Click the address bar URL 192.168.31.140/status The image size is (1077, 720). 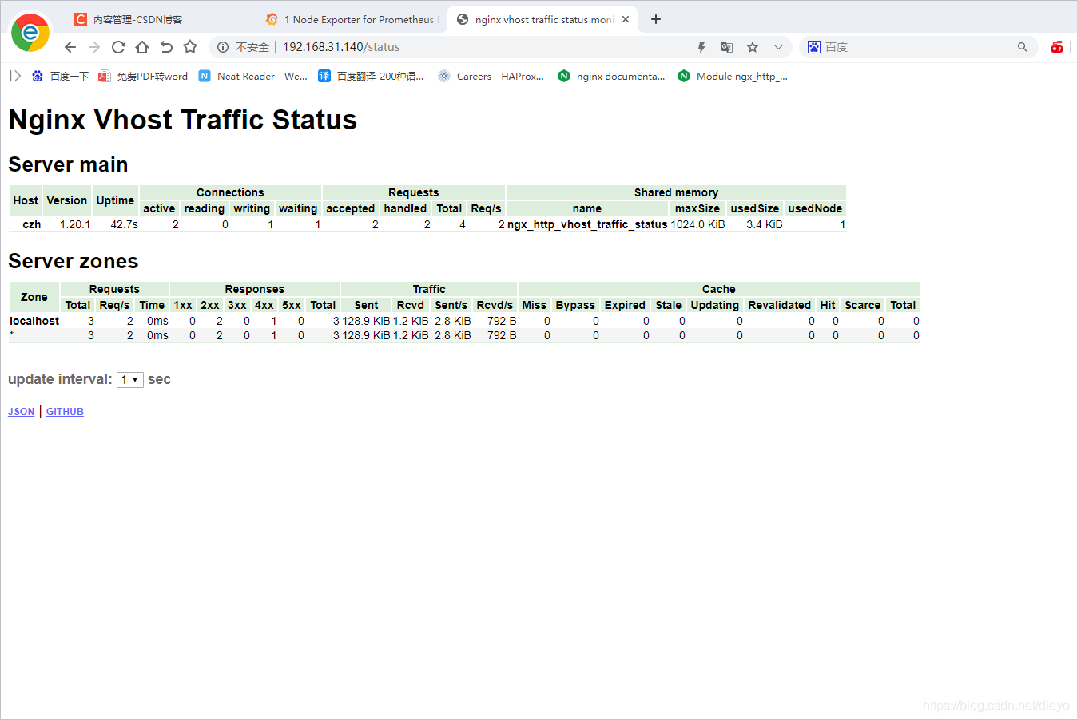pyautogui.click(x=341, y=47)
